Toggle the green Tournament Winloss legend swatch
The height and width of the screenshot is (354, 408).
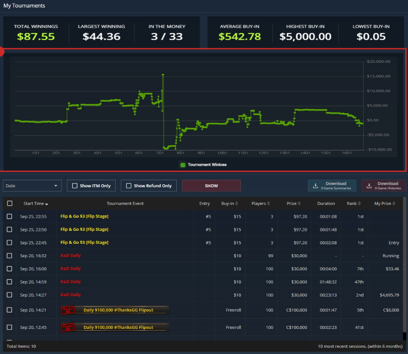click(x=183, y=165)
